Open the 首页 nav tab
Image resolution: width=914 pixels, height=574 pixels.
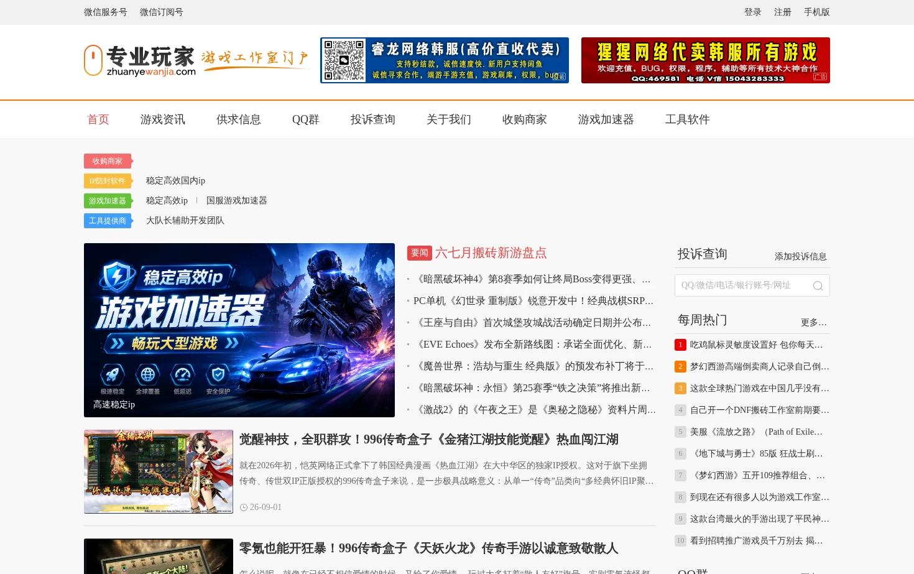[98, 119]
